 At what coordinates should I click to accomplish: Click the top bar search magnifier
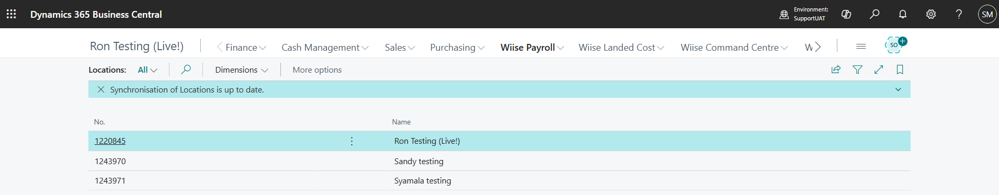tap(875, 14)
